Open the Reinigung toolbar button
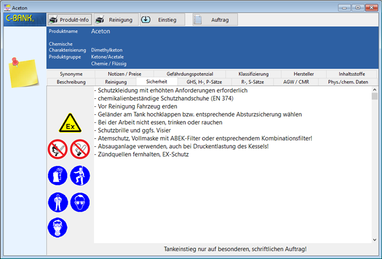 pyautogui.click(x=115, y=19)
